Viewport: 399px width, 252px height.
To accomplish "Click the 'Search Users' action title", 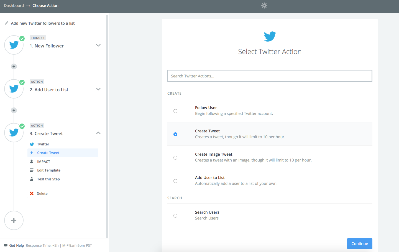I will [x=207, y=212].
